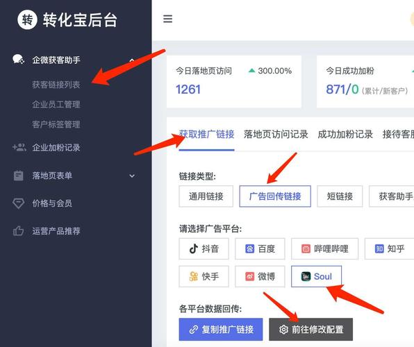
Task: Click the 哔哩哔哩 logo icon
Action: 306,248
